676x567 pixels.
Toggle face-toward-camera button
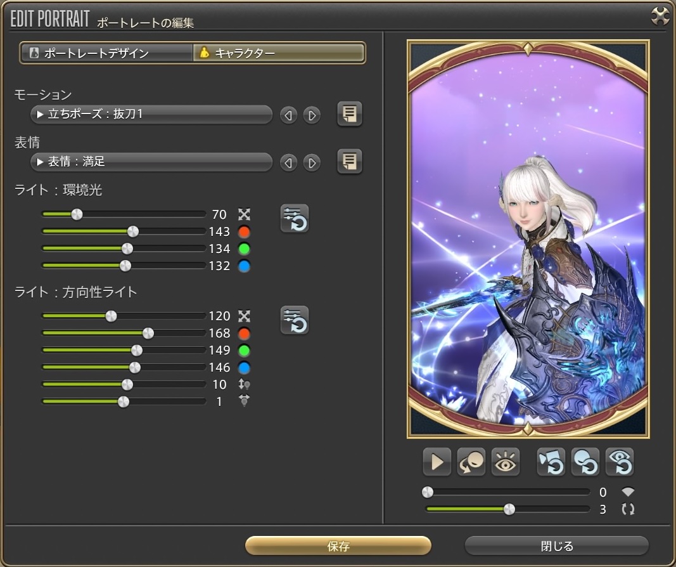(x=471, y=462)
